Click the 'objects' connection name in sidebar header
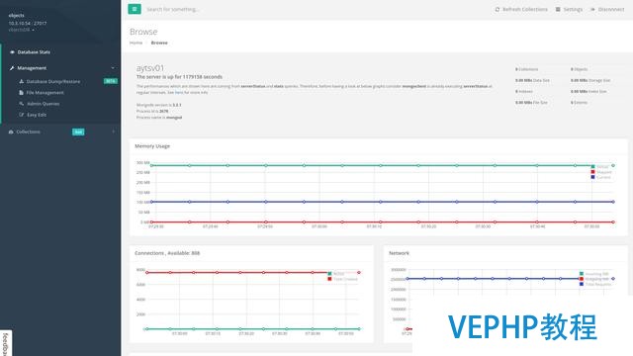This screenshot has width=633, height=356. click(17, 16)
